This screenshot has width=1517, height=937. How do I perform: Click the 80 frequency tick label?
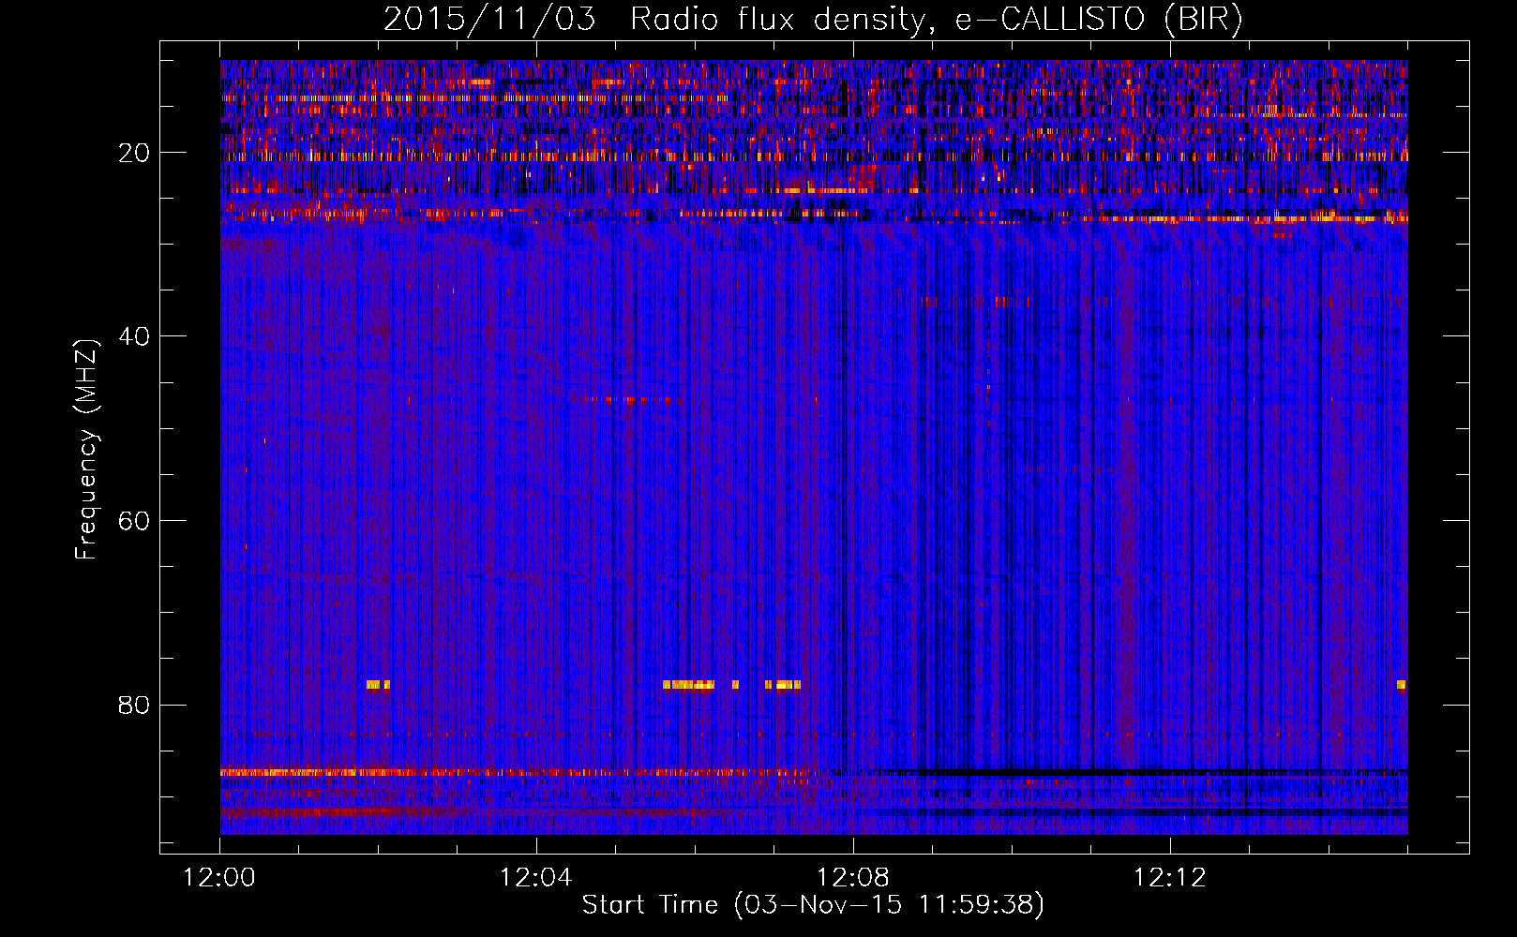(134, 705)
